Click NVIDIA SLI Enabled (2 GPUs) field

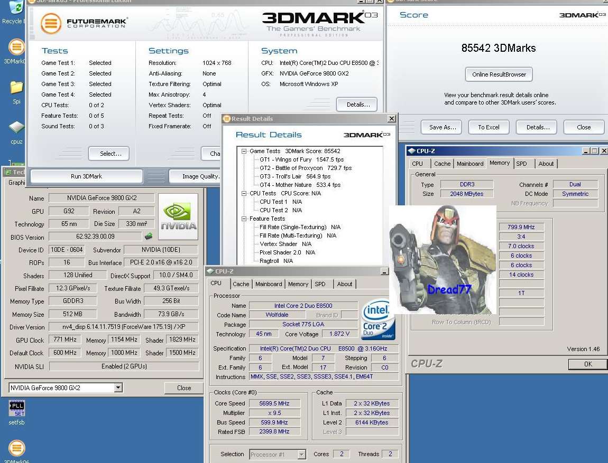[124, 366]
